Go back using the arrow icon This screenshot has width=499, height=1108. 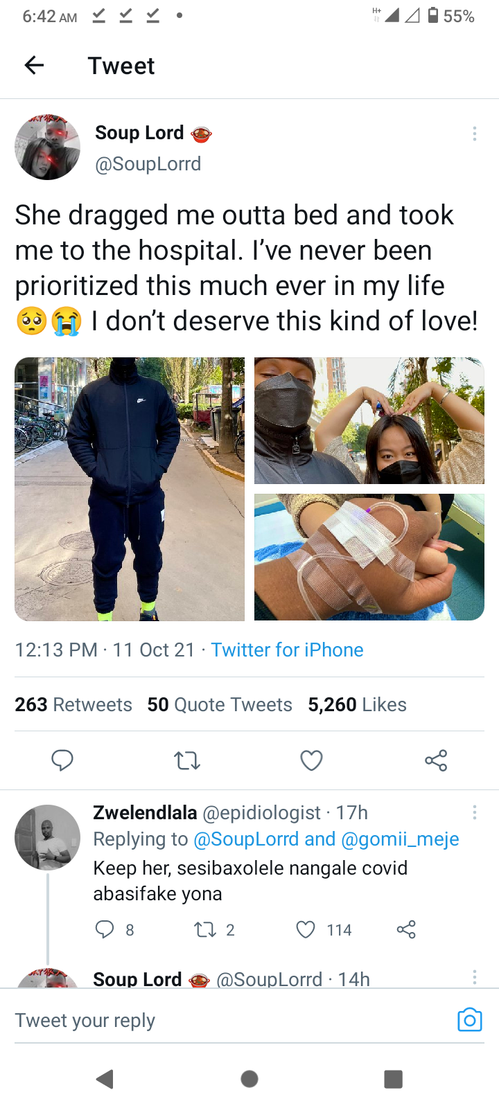tap(34, 65)
